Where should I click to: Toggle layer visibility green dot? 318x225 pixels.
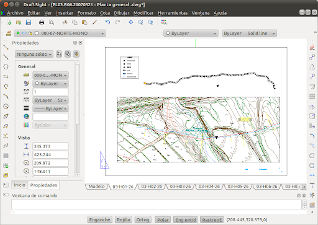coord(18,33)
